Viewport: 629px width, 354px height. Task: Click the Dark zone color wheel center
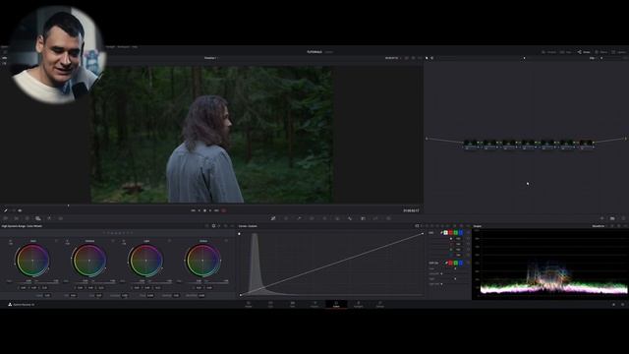[32, 261]
